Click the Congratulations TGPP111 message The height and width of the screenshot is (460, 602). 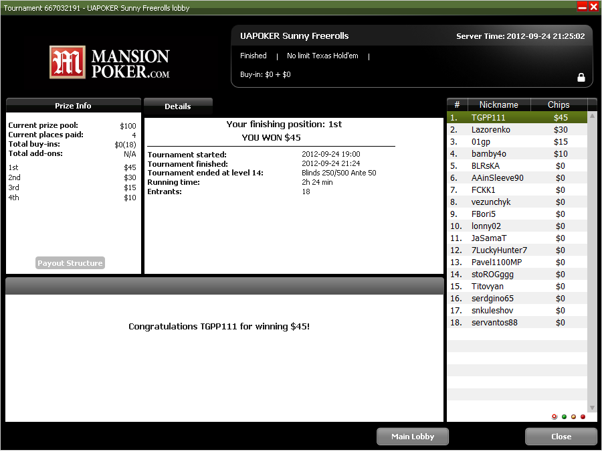(x=219, y=326)
